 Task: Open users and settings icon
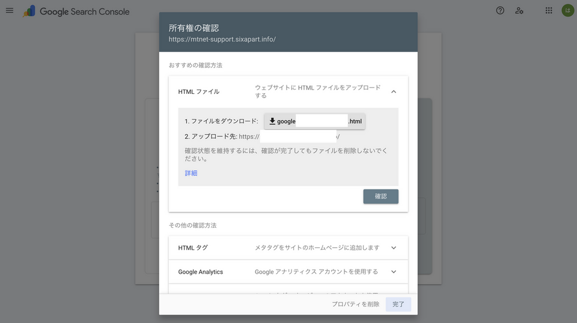coord(519,11)
